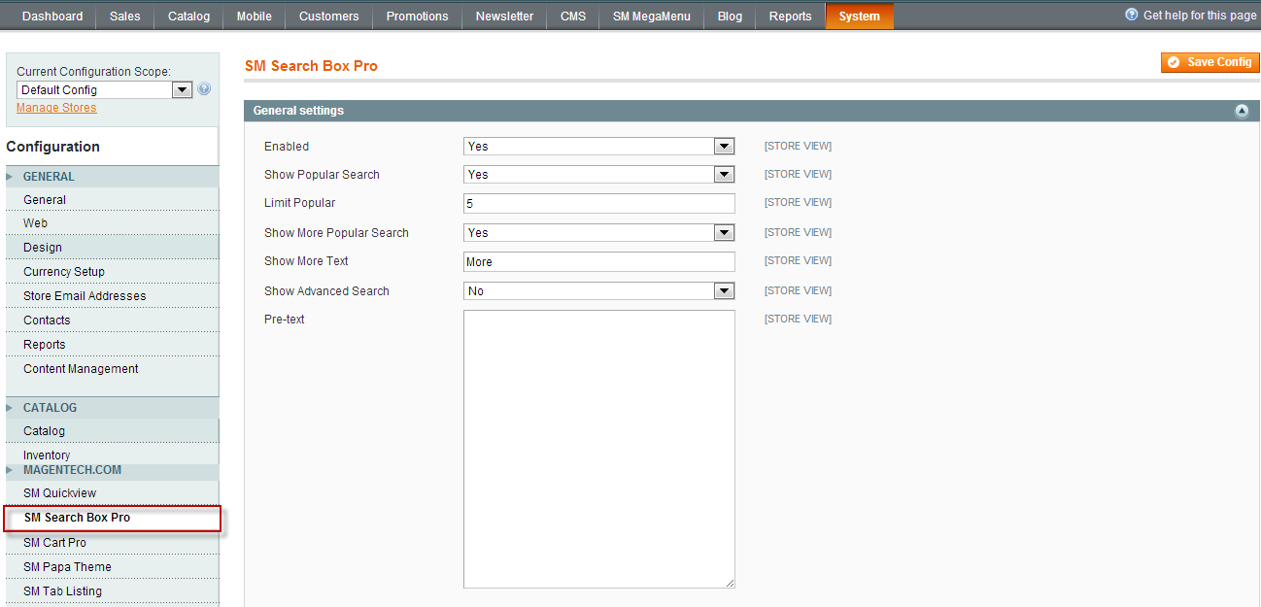This screenshot has height=607, width=1261.
Task: Open General in the configuration sidebar
Action: tap(112, 200)
